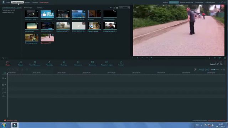Toggle the mute control on the second audio track
228x128 pixels.
5,96
